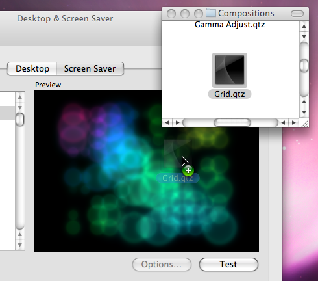Click the Test button
The height and width of the screenshot is (281, 318).
228,264
